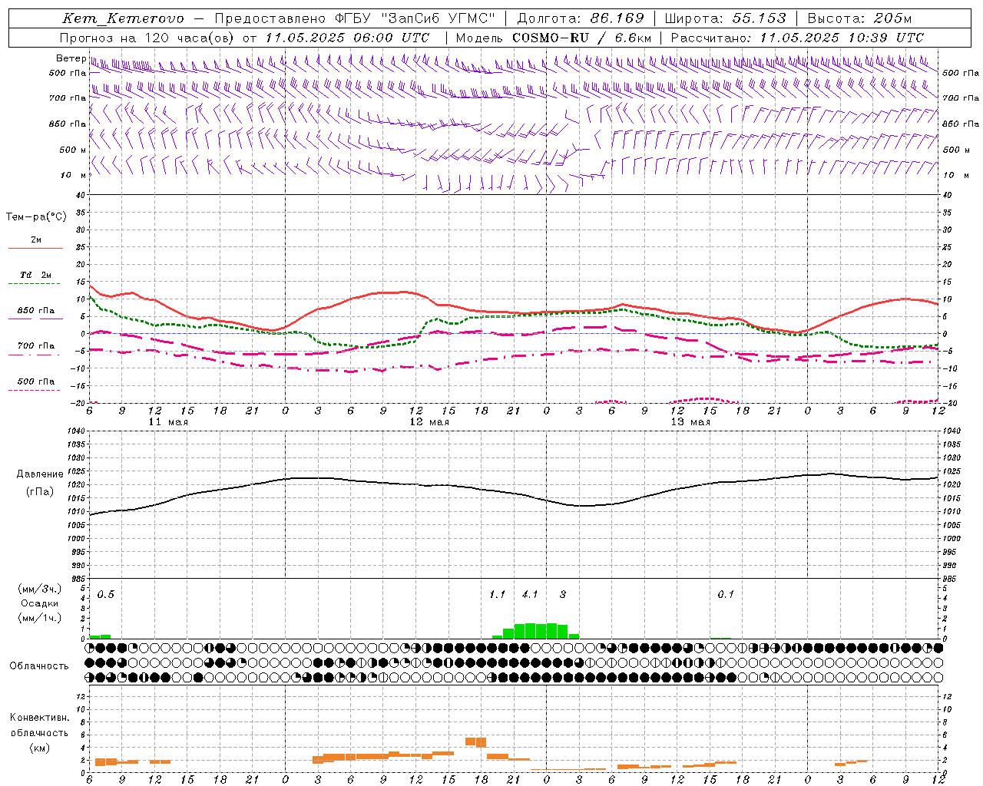Click the 0.5 precipitation amount value
Viewport: 983px width, 786px height.
(x=106, y=595)
